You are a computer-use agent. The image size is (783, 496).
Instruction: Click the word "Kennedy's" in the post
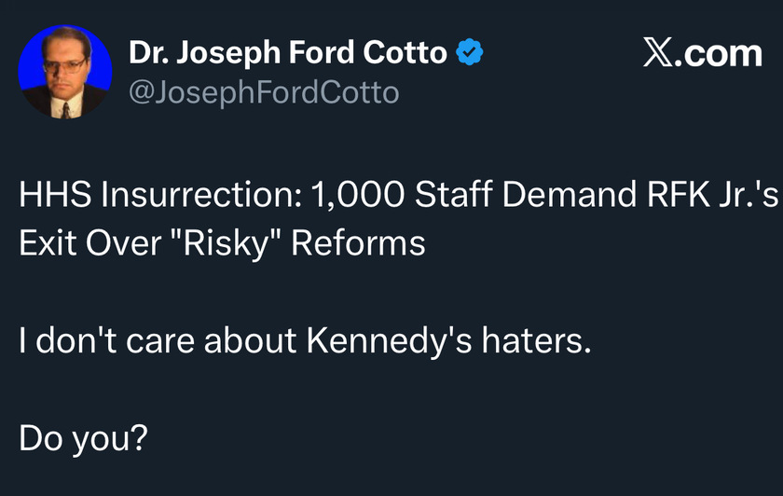coord(390,342)
